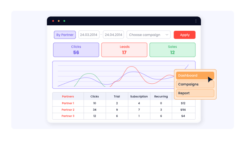This screenshot has height=148, width=248.
Task: Select the Clicks 56 stat card
Action: click(76, 50)
